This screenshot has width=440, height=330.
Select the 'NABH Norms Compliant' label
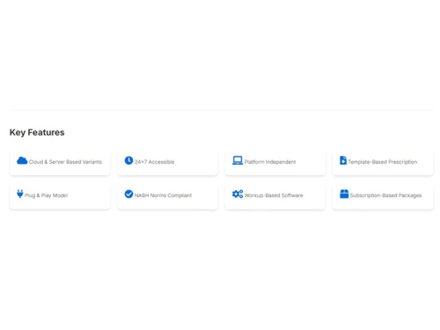click(x=163, y=195)
